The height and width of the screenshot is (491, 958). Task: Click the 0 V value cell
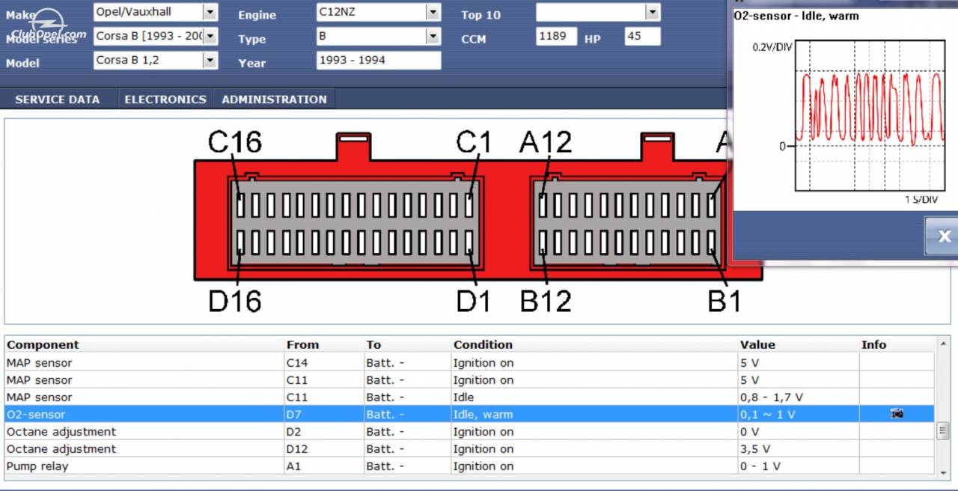point(799,431)
